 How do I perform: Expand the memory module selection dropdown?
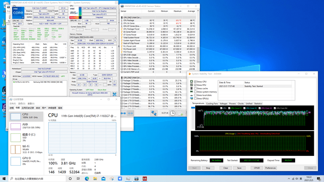tap(93, 37)
